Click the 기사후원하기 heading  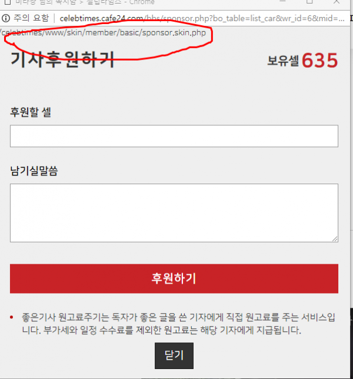[x=62, y=59]
